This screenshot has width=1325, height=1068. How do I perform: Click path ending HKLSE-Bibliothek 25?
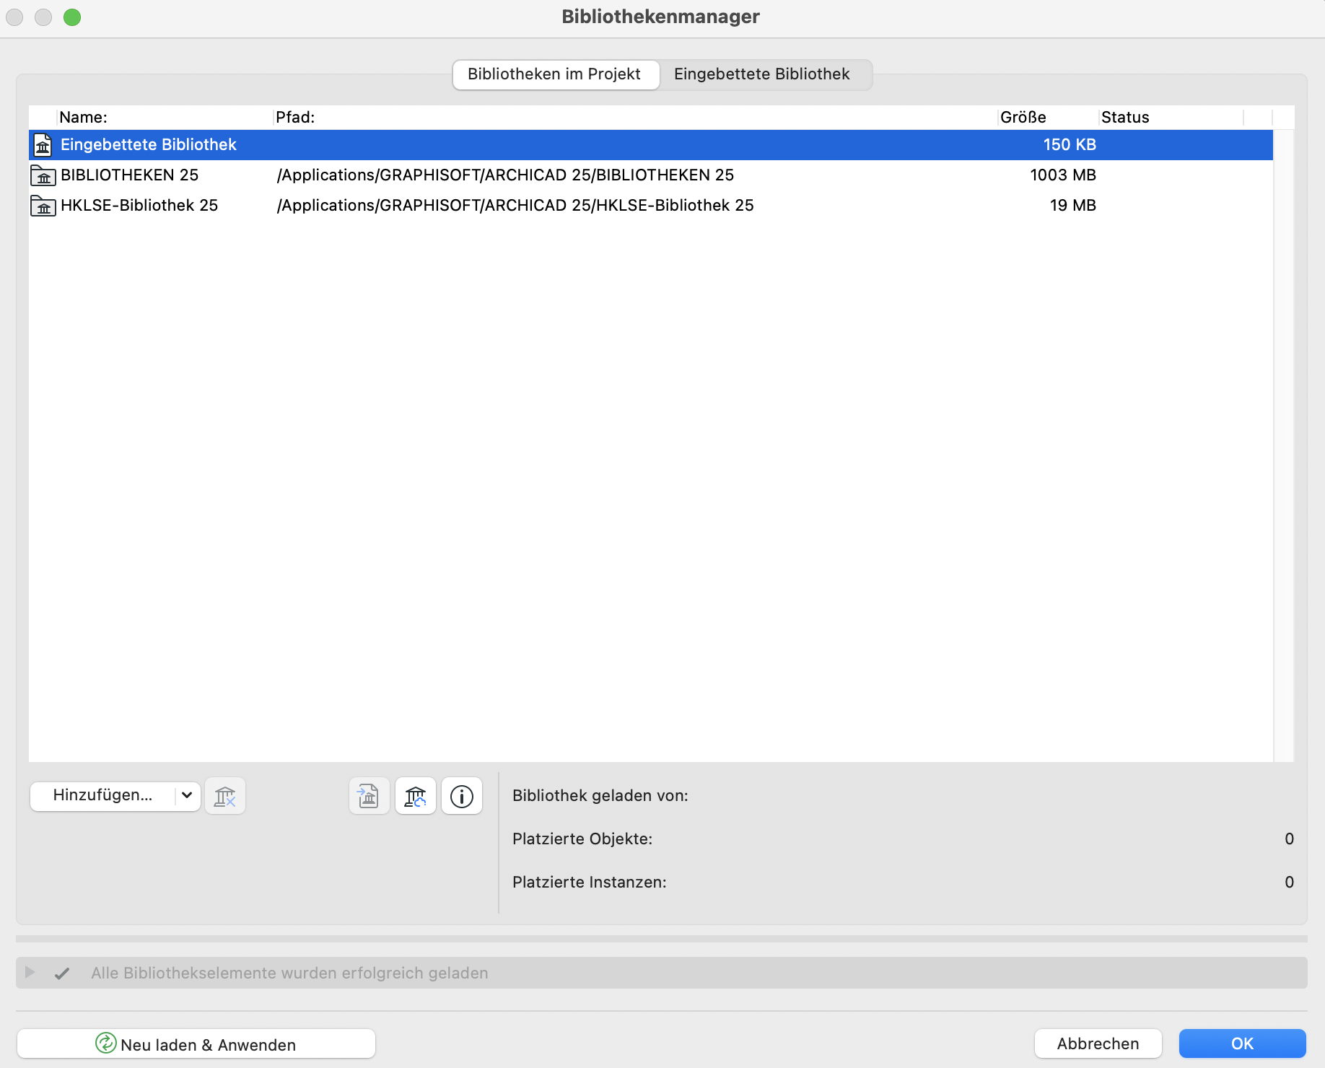tap(515, 206)
